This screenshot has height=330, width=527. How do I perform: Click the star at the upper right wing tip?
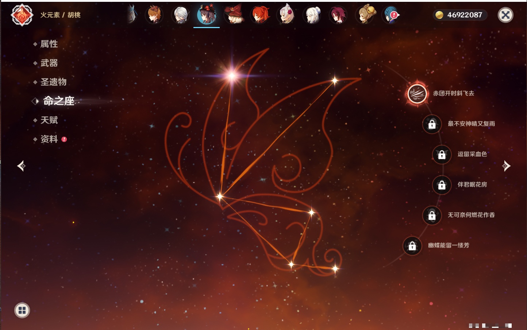pyautogui.click(x=335, y=81)
